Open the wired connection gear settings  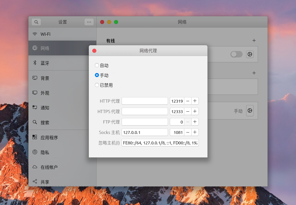tap(250, 54)
